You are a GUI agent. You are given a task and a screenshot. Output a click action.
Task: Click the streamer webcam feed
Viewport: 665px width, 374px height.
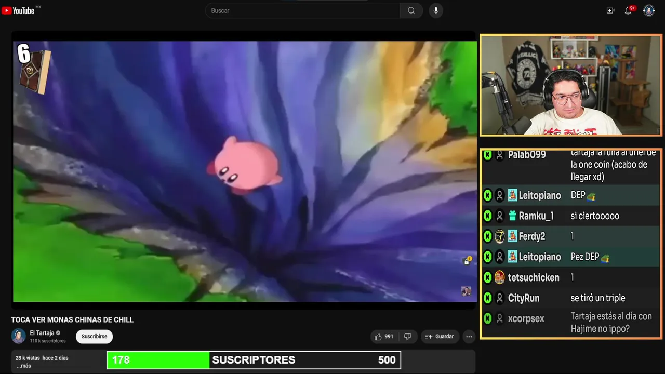click(570, 86)
